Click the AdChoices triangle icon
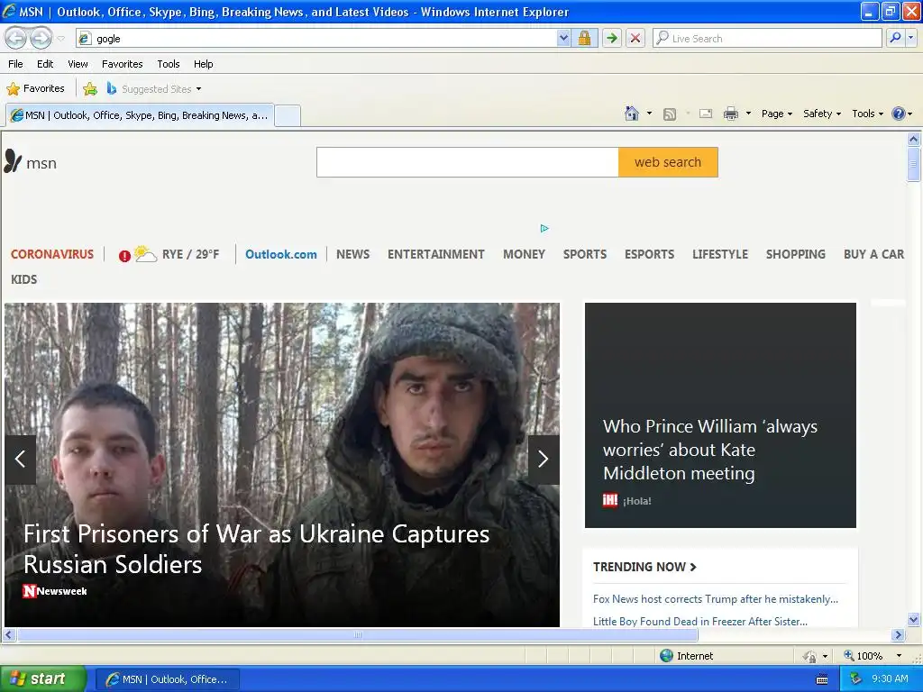The image size is (923, 692). pyautogui.click(x=544, y=228)
